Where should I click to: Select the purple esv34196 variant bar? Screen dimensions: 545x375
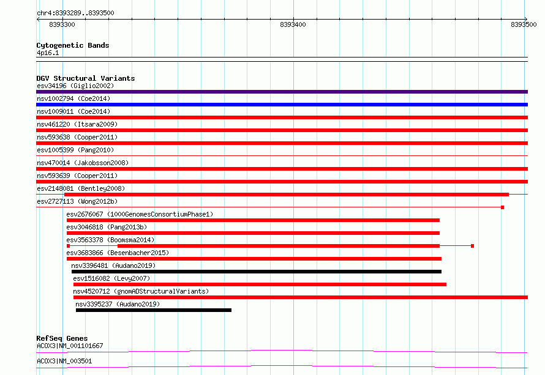[x=282, y=92]
